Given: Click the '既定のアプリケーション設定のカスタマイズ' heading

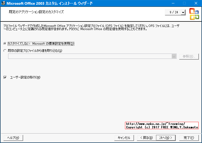Looking at the screenshot, I should (36, 12).
